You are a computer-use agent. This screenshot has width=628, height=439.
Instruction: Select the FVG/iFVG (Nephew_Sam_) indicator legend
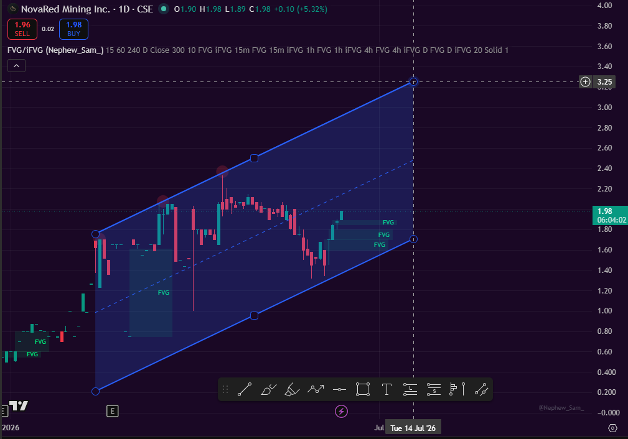pos(55,50)
